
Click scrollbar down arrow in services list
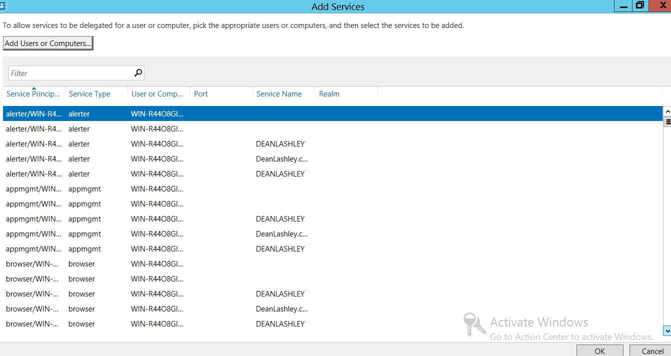click(x=666, y=330)
